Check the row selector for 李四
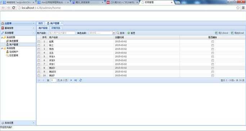246x131 pixels. click(39, 49)
